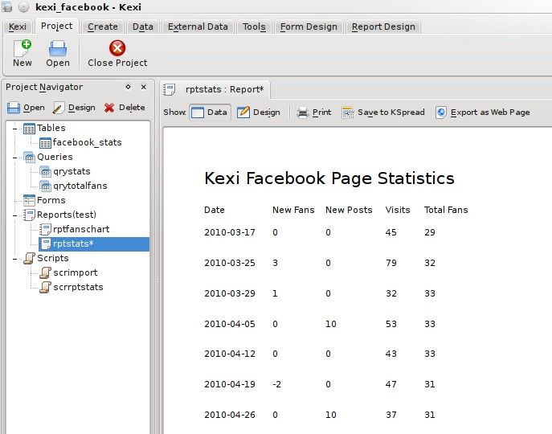Switch to the External Data tab
The width and height of the screenshot is (552, 434).
(198, 27)
